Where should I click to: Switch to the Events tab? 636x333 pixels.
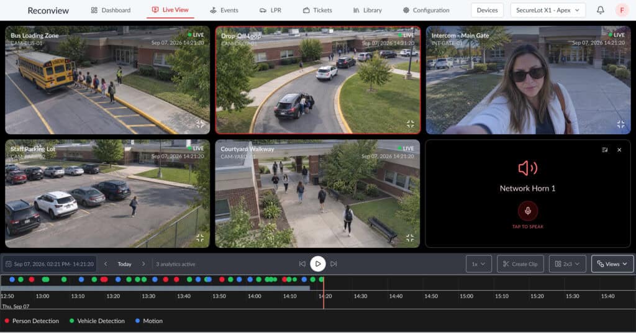coord(224,10)
